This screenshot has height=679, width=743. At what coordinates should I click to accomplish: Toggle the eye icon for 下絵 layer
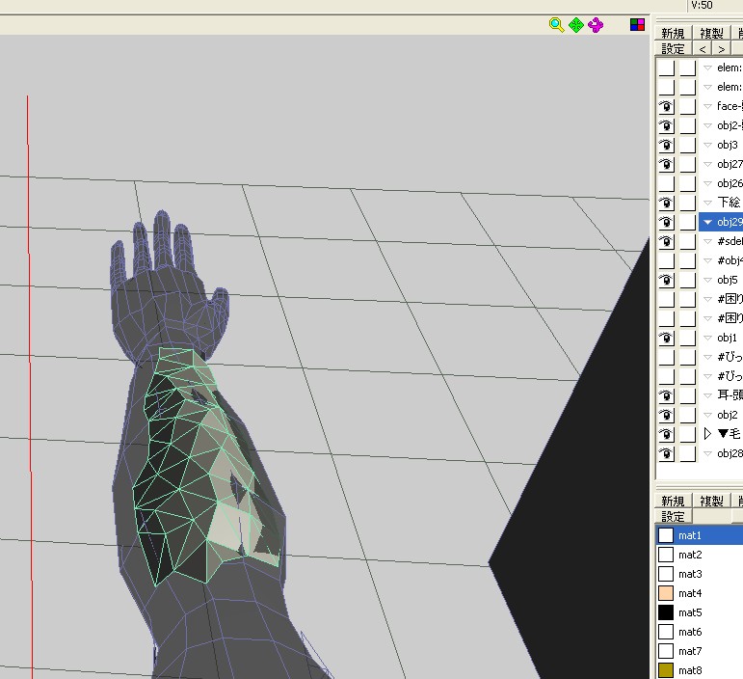666,203
